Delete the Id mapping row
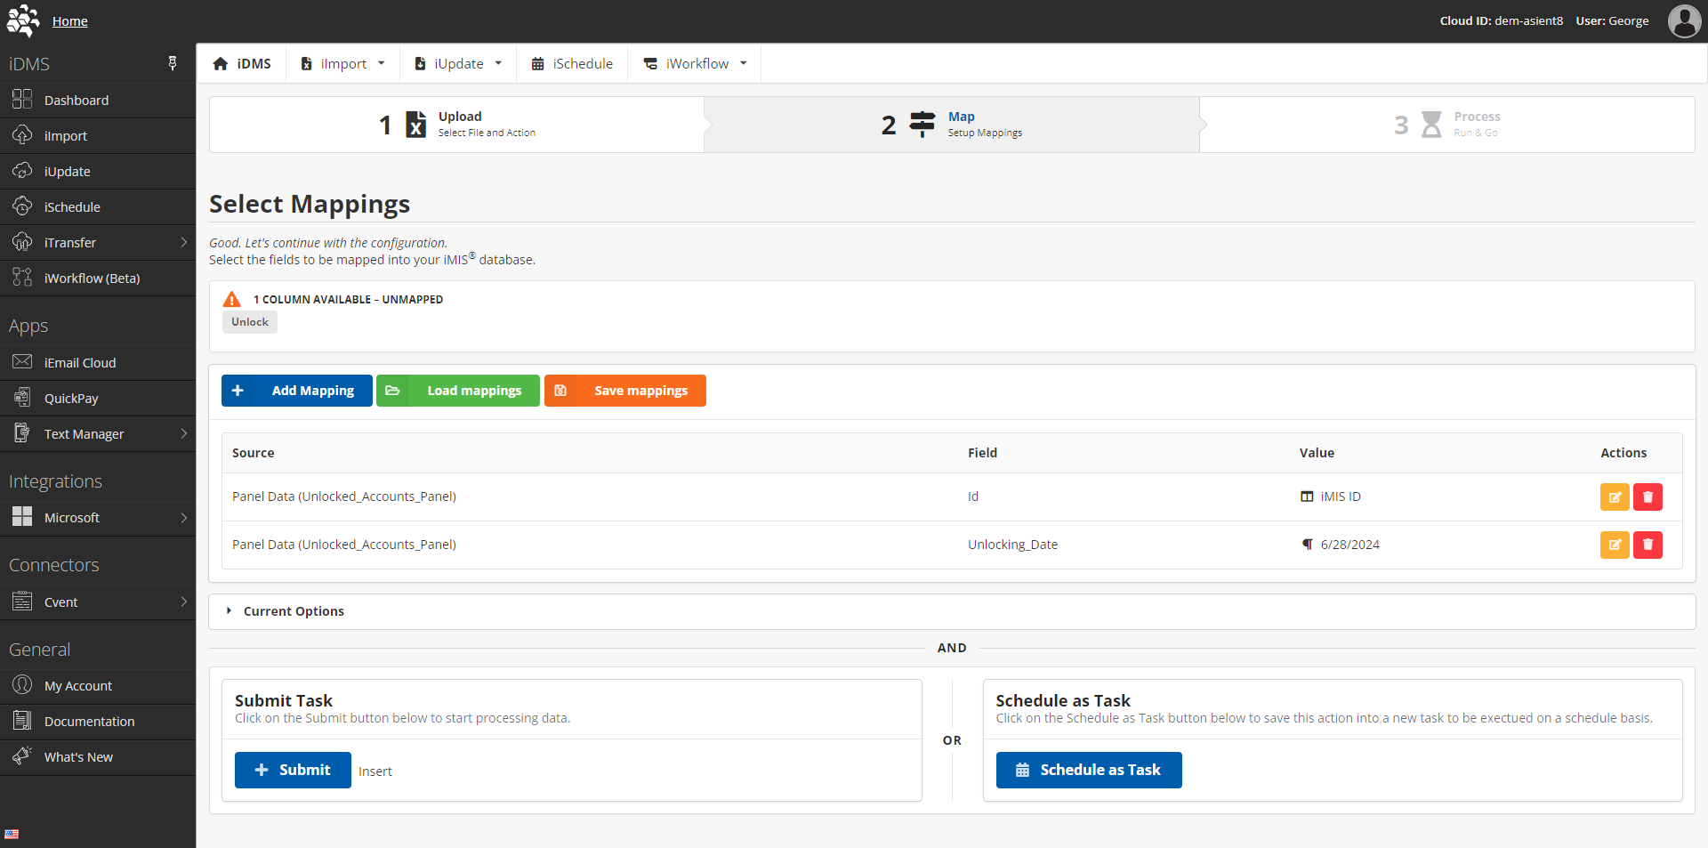 1648,497
